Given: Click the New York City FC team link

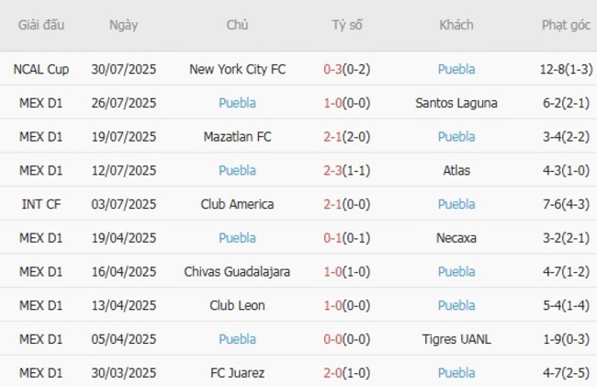Looking at the screenshot, I should pyautogui.click(x=237, y=69).
